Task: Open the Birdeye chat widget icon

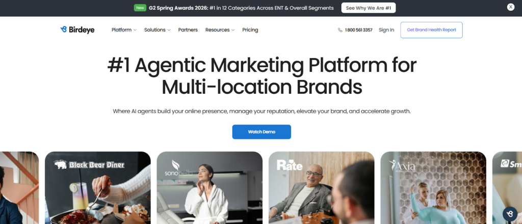Action: click(510, 214)
